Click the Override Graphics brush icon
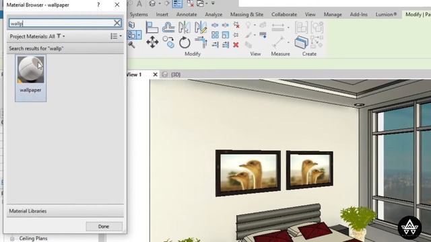This screenshot has height=242, width=431. click(x=248, y=35)
